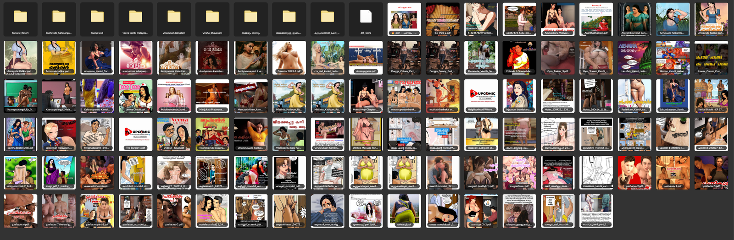Select the velammayude swapna file
This screenshot has width=734, height=240.
212,135
